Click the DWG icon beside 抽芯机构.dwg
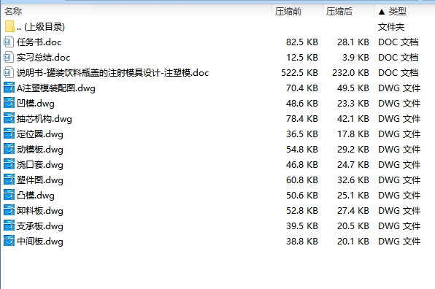Viewport: 435px width, 289px height. (x=9, y=119)
